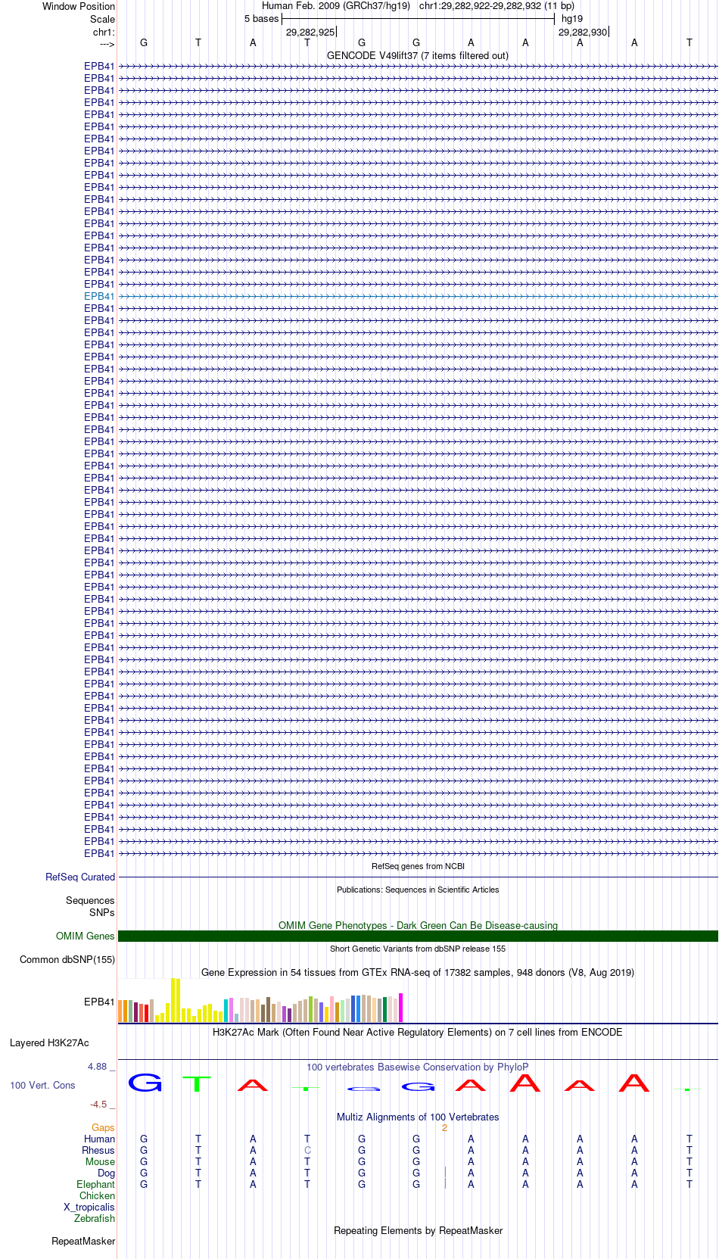Click the '5 bases' scale bar label
This screenshot has width=719, height=1259.
(261, 19)
